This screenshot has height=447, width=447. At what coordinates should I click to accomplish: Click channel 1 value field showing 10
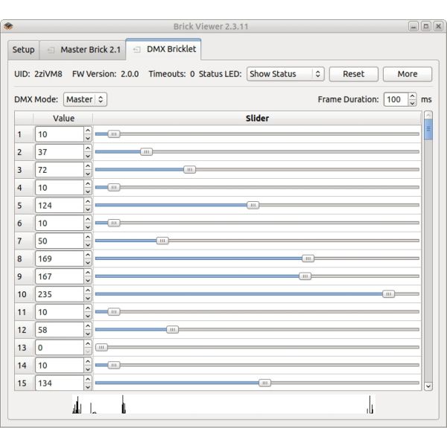(60, 134)
